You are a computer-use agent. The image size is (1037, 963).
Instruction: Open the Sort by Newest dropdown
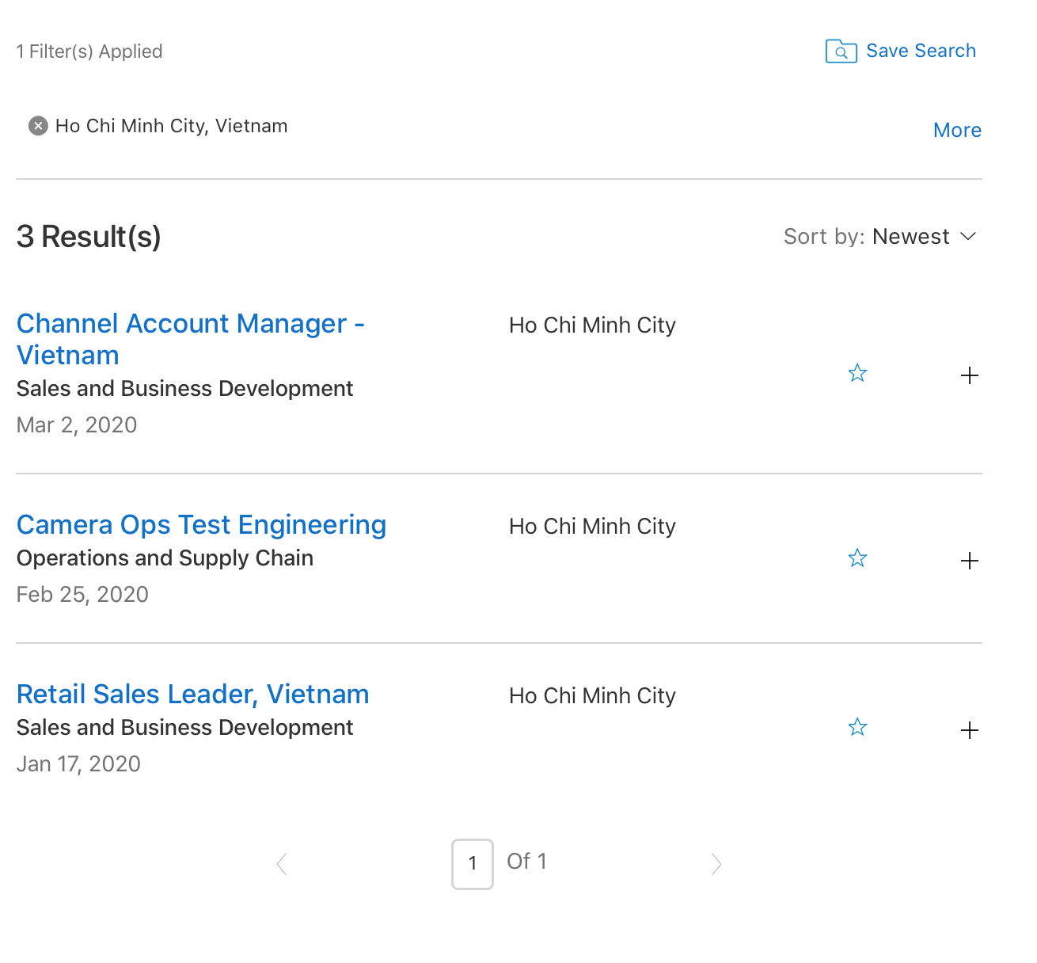click(x=879, y=237)
